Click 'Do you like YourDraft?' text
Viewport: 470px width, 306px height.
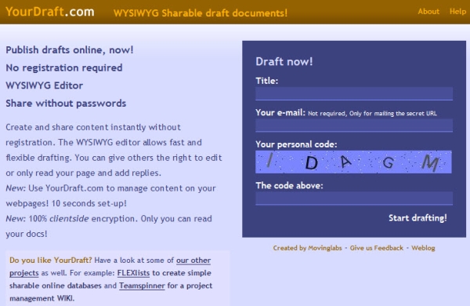pyautogui.click(x=51, y=260)
